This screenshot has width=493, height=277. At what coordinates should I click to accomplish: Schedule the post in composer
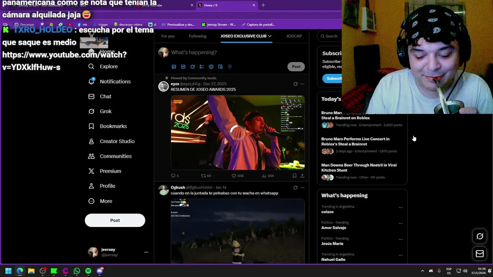tap(220, 67)
